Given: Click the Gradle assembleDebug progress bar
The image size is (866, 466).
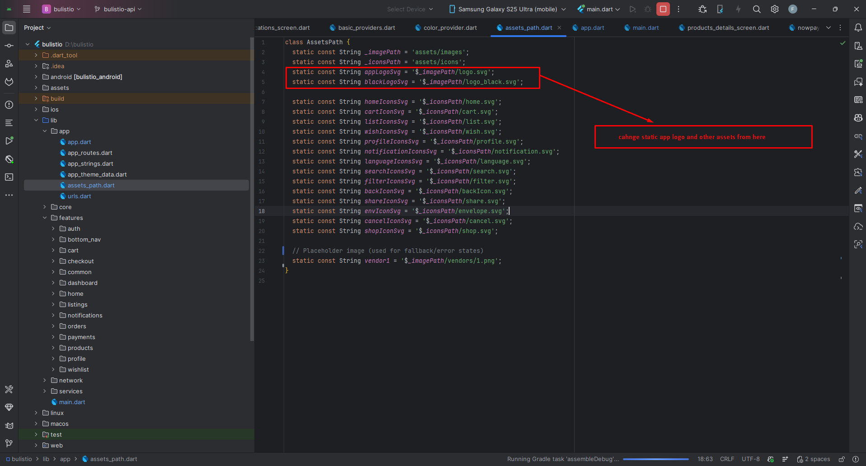Looking at the screenshot, I should 656,459.
